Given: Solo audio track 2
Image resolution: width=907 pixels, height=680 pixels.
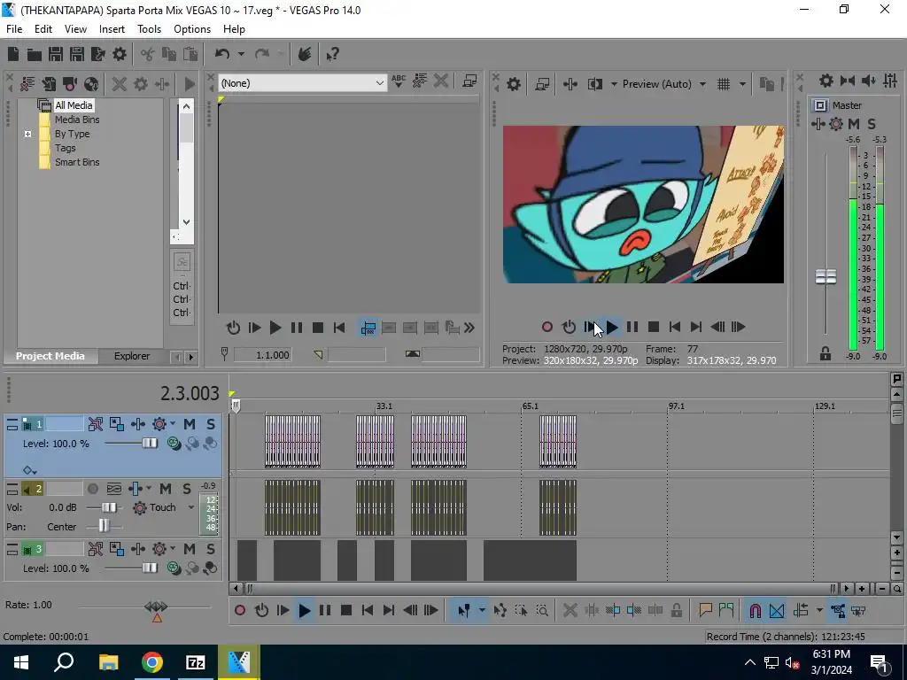Looking at the screenshot, I should pos(186,489).
